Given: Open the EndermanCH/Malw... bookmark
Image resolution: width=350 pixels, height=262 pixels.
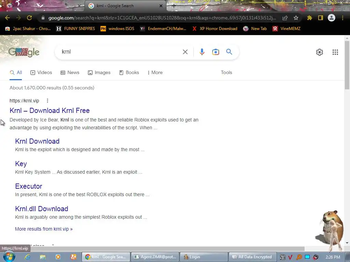Looking at the screenshot, I should click(x=163, y=29).
